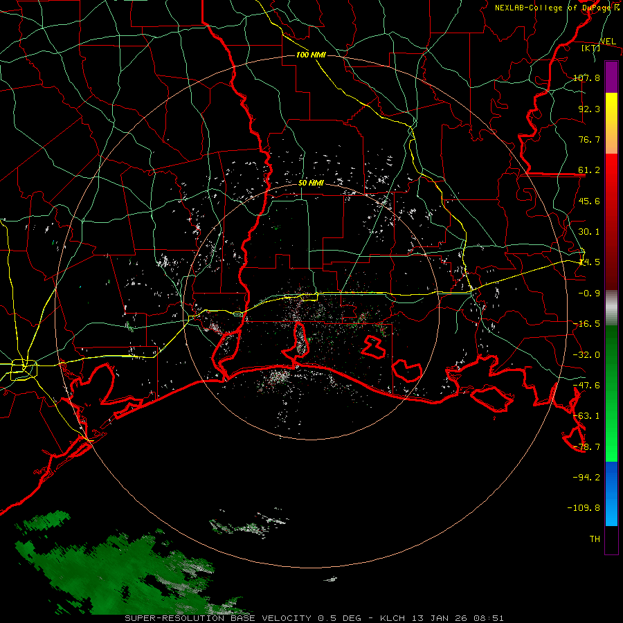The image size is (623, 623).
Task: Click the "100 NMI" range ring label
Action: click(x=311, y=55)
